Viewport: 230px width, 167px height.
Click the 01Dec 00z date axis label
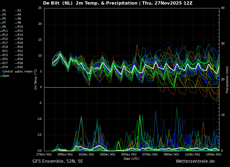(x=87, y=154)
